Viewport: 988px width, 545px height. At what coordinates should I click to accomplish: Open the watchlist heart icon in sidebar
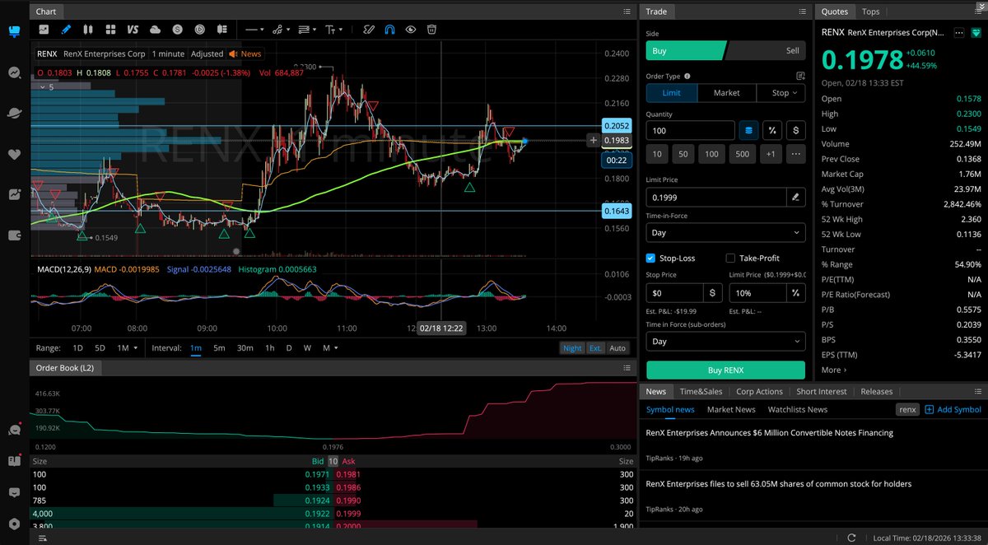tap(14, 154)
